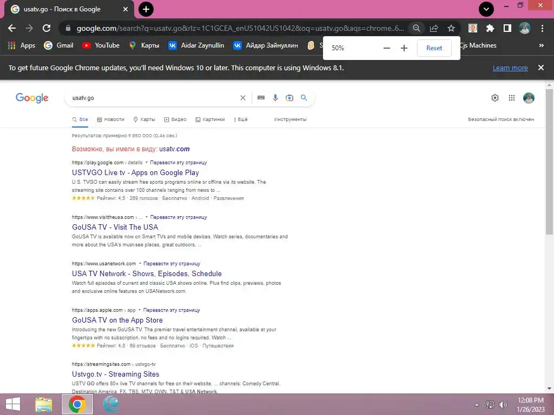Viewport: 554px width, 415px height.
Task: Search by image with camera icon
Action: (289, 98)
